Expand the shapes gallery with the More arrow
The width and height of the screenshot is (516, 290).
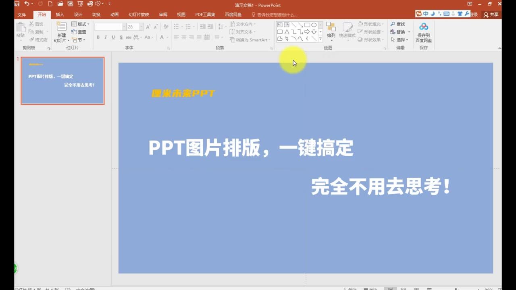320,38
